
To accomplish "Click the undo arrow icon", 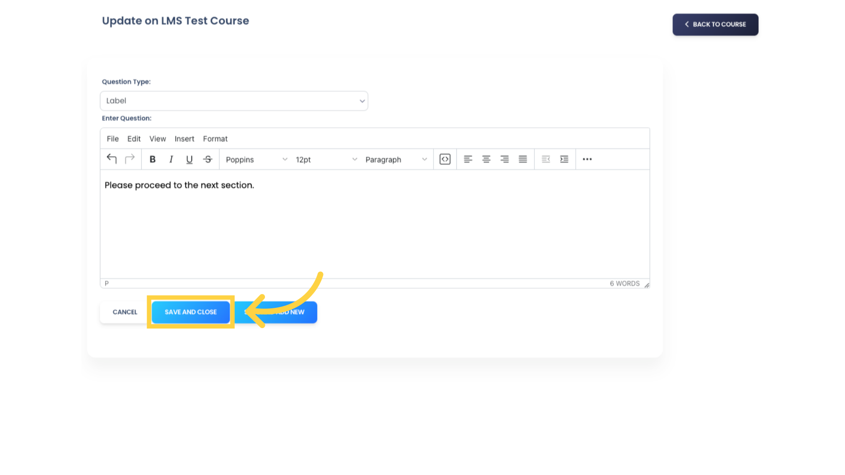I will (x=111, y=158).
